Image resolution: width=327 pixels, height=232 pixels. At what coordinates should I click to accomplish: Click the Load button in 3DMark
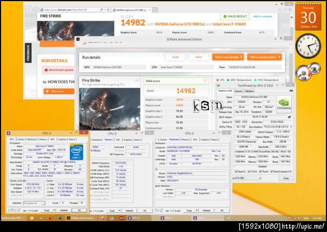coord(175,57)
